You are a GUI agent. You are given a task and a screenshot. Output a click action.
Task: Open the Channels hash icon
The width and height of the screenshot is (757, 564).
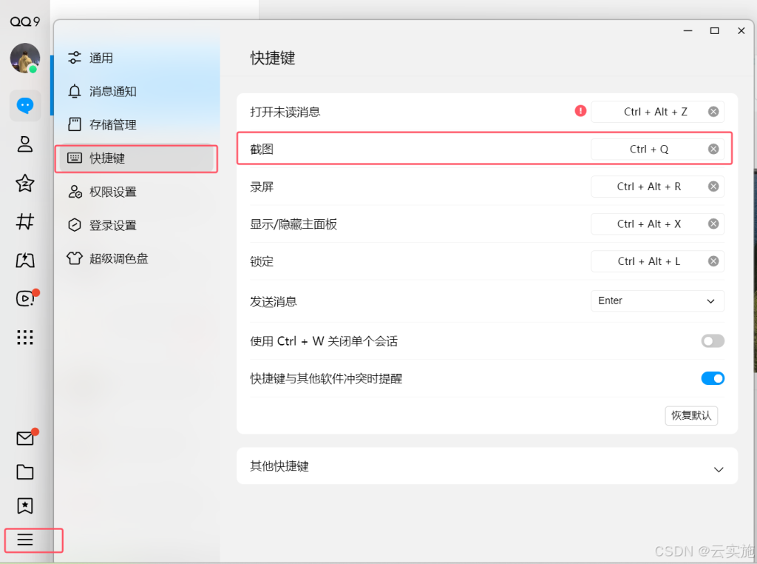pyautogui.click(x=24, y=221)
